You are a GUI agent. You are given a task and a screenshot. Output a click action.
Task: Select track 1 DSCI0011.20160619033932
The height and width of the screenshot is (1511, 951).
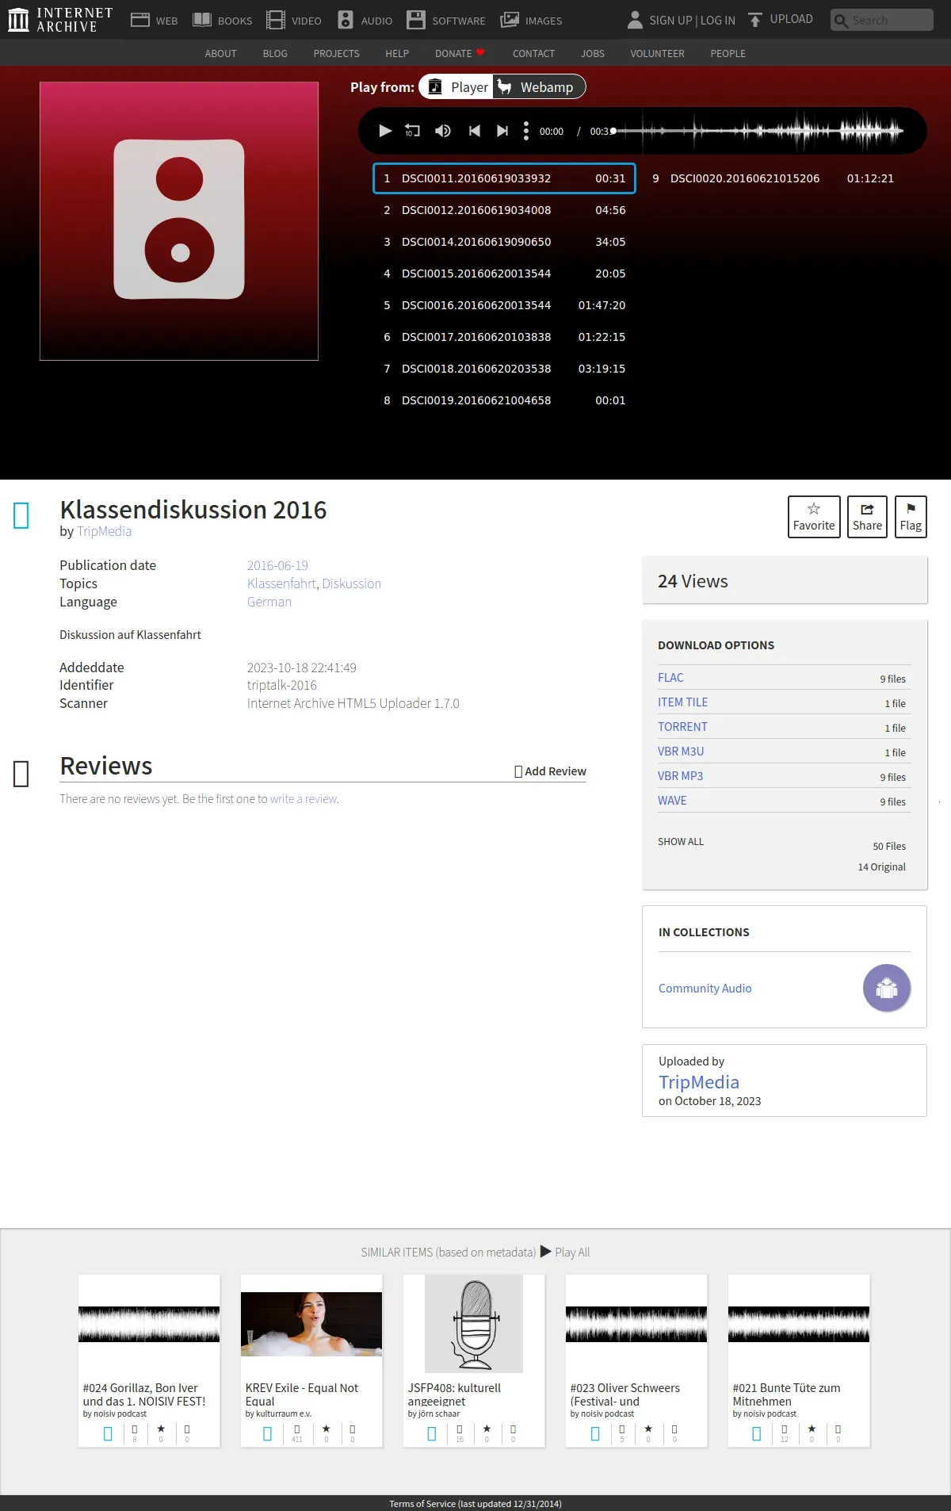pos(504,178)
